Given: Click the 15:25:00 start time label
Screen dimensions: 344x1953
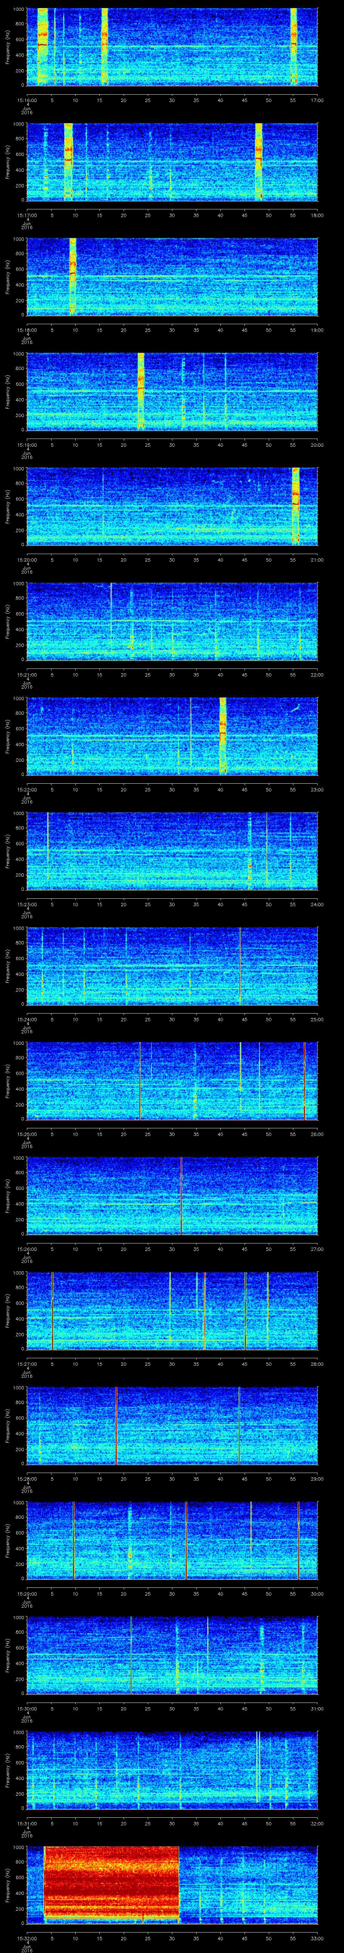Looking at the screenshot, I should point(27,1134).
